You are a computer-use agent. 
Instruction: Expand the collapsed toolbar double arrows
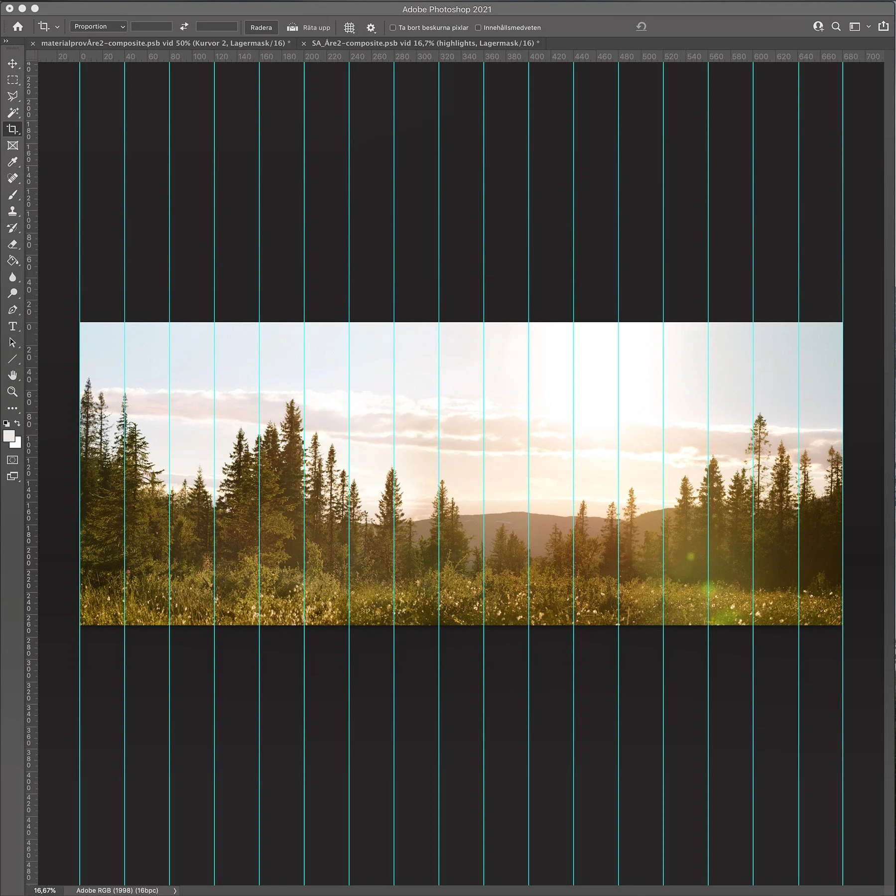6,41
